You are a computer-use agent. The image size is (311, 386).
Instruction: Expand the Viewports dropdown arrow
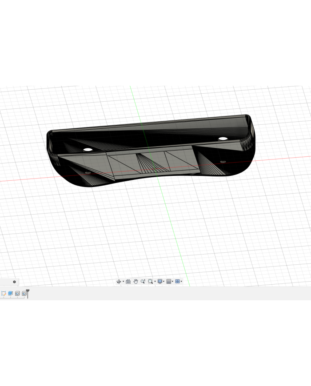[x=182, y=282]
